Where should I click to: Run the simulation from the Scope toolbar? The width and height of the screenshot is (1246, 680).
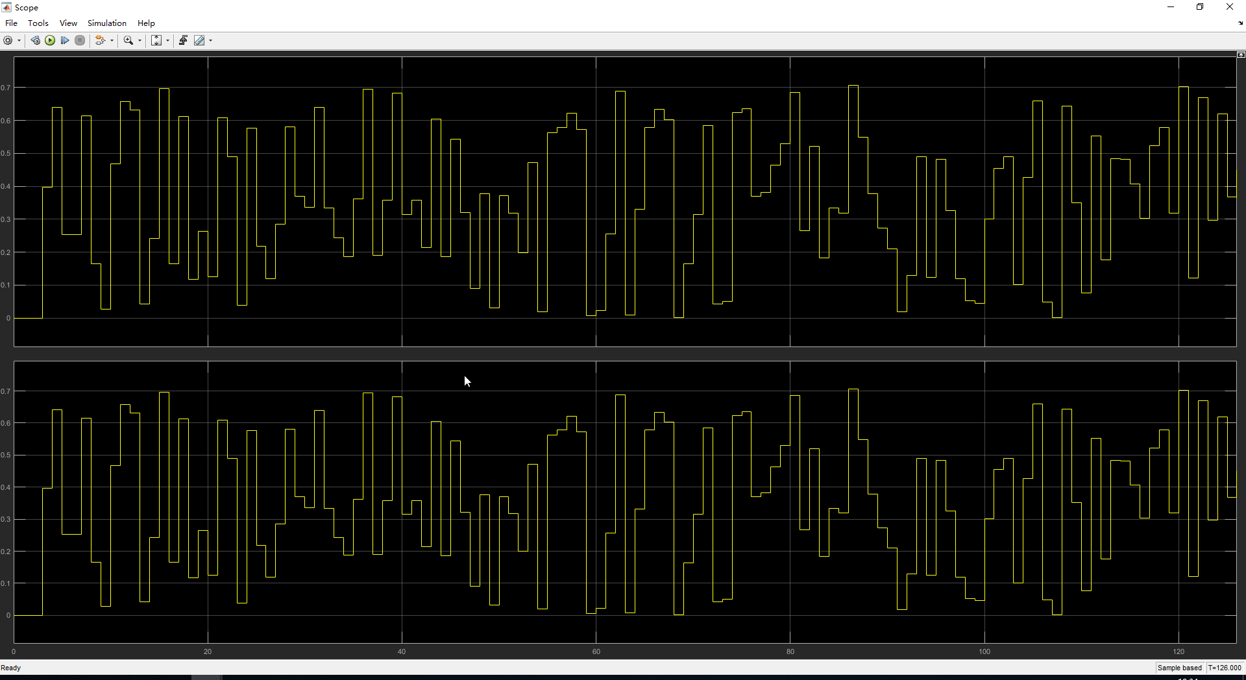[x=50, y=40]
